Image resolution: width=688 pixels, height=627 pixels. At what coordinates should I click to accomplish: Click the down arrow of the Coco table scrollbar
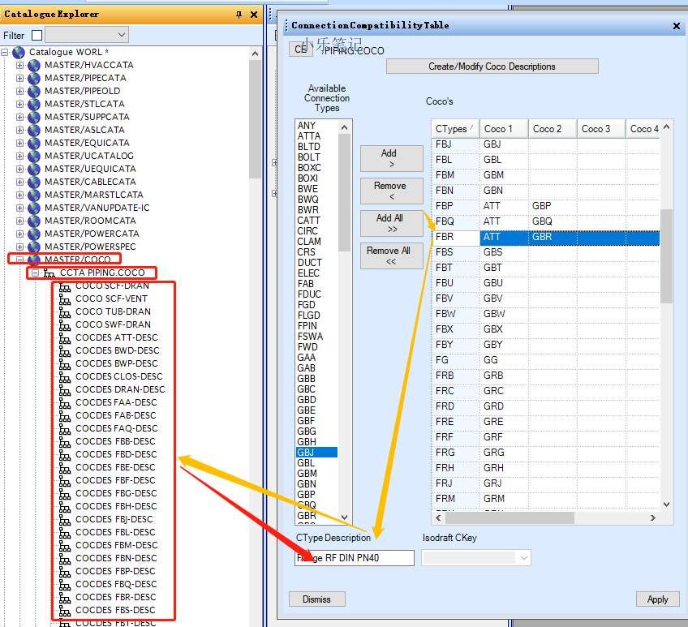tap(667, 505)
